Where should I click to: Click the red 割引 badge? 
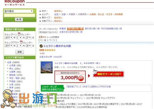pos(81,78)
